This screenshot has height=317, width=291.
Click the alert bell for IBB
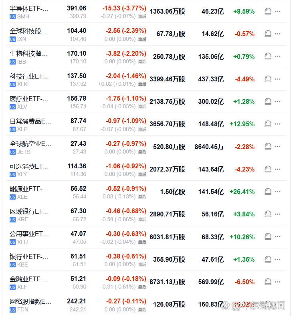[x=268, y=57]
